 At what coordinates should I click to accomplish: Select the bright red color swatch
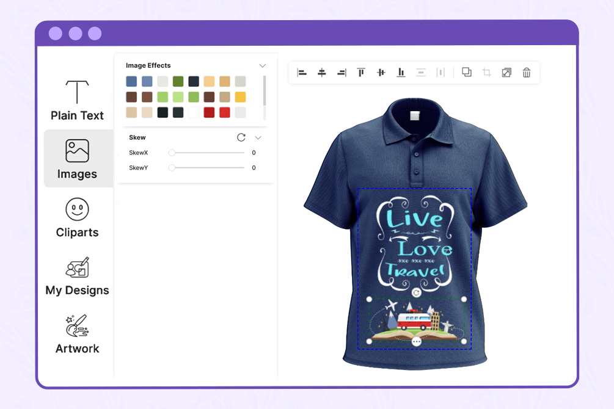[225, 112]
